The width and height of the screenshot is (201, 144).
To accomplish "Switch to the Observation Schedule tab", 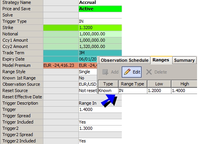I will click(125, 60).
